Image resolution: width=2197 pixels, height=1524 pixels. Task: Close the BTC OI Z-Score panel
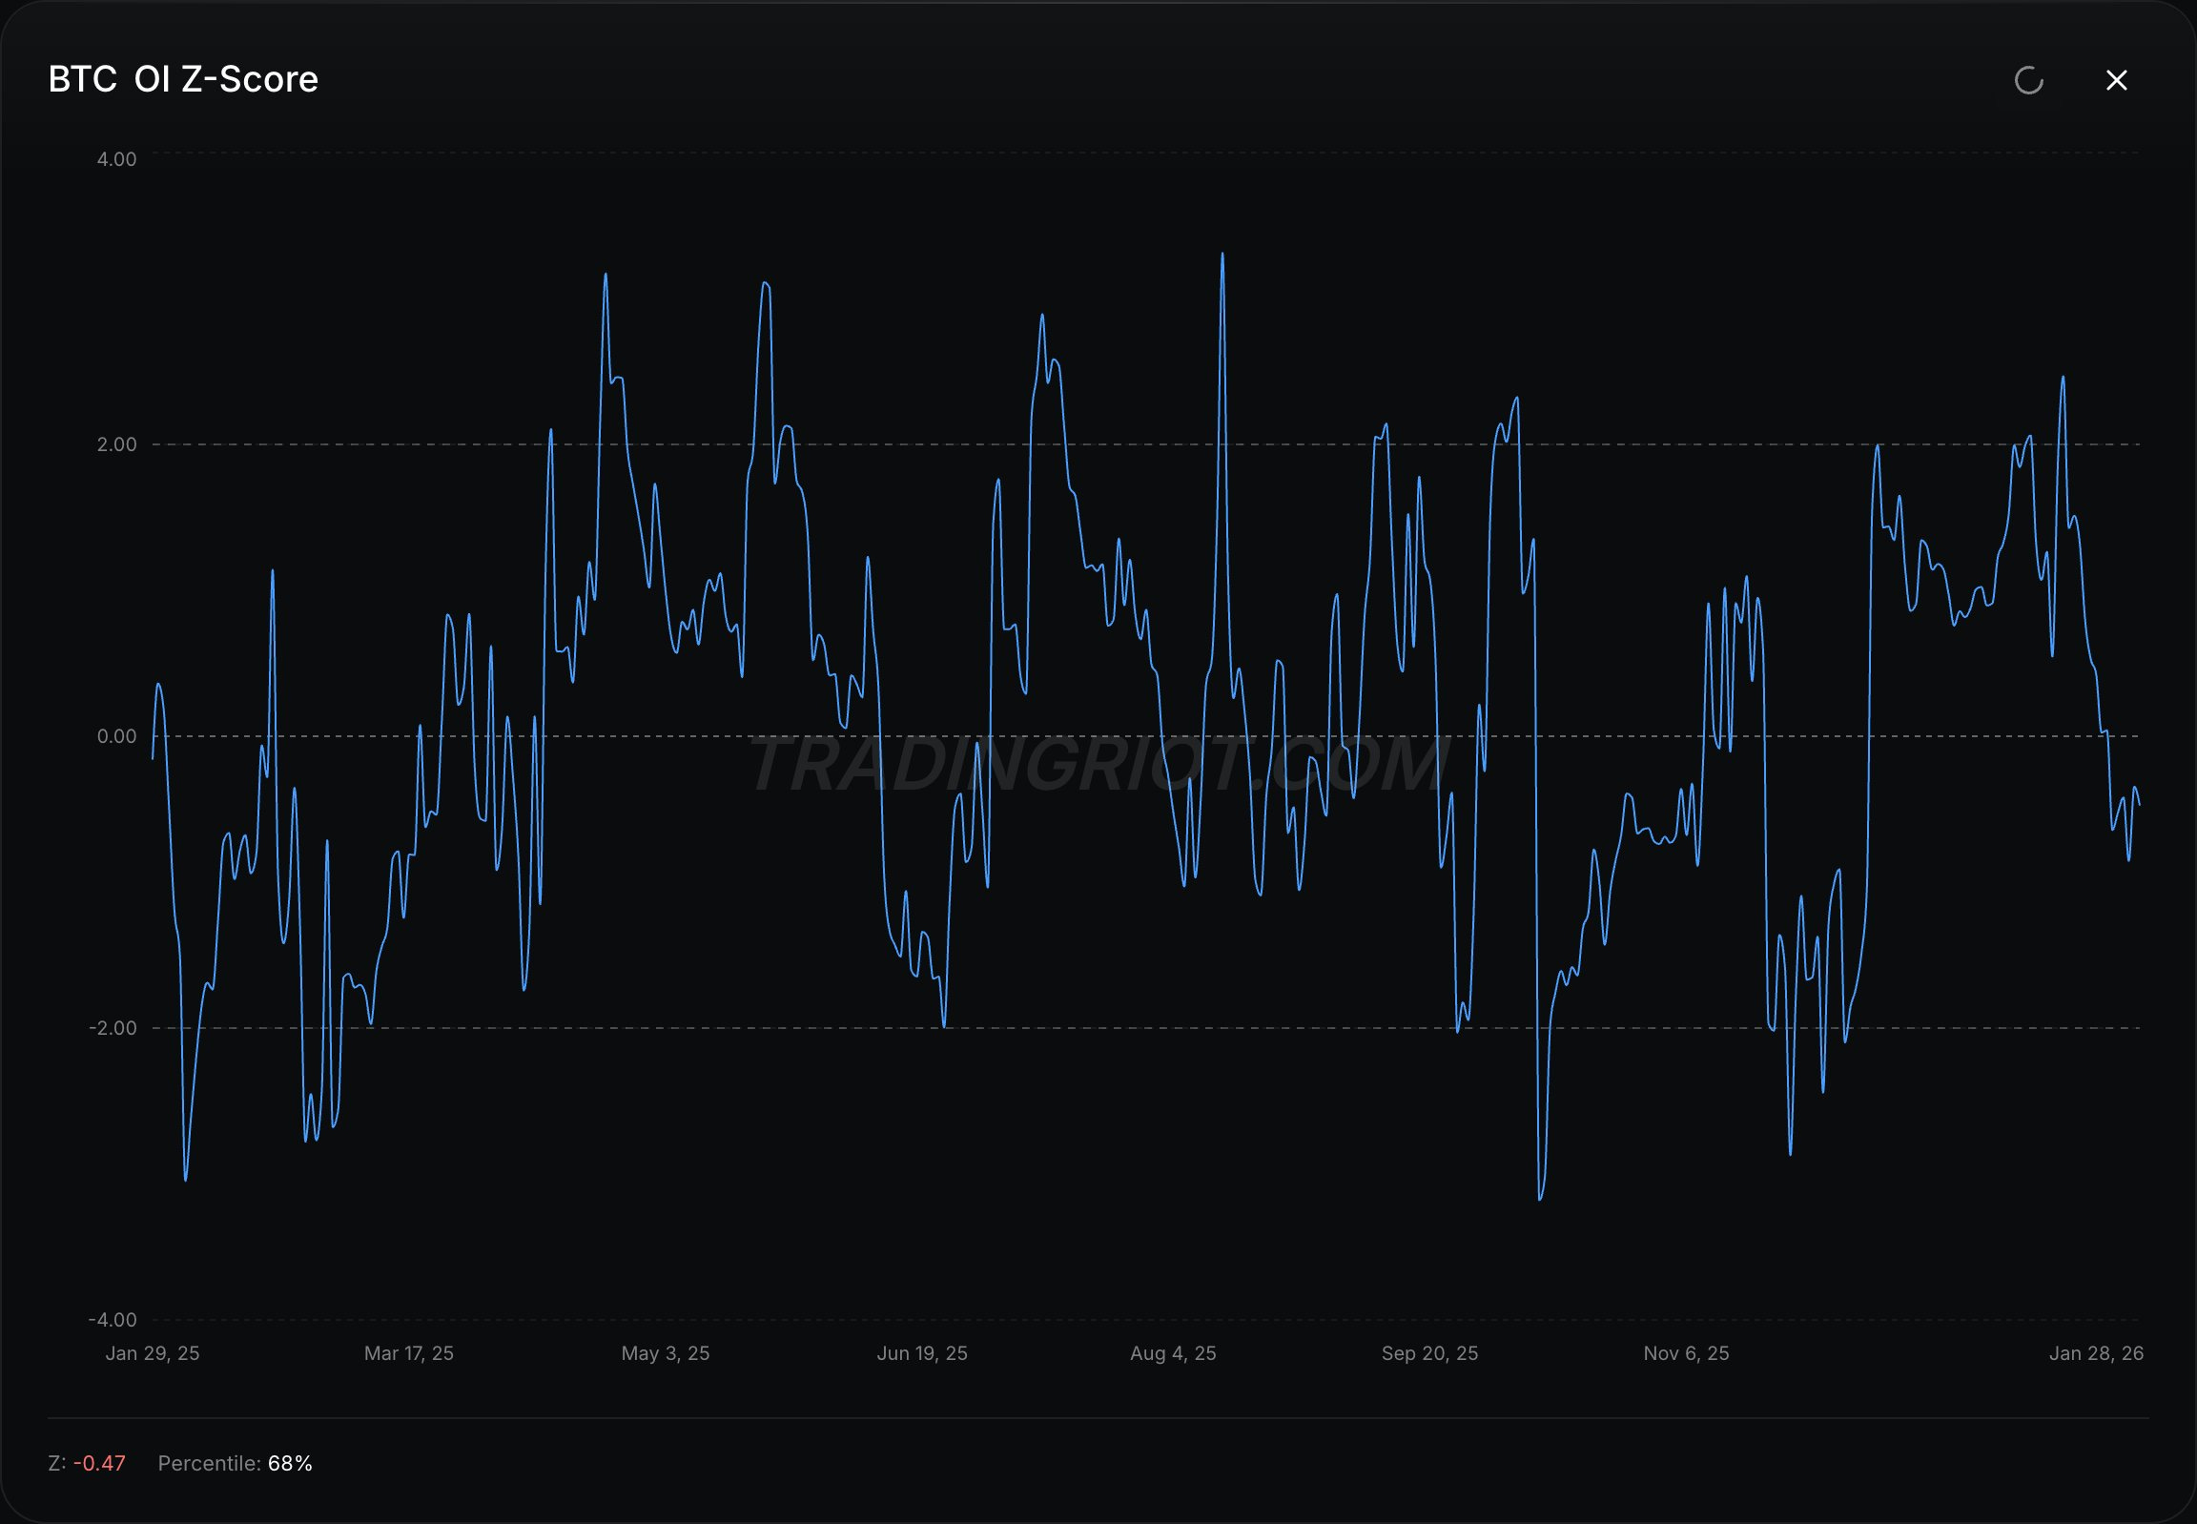point(2116,80)
